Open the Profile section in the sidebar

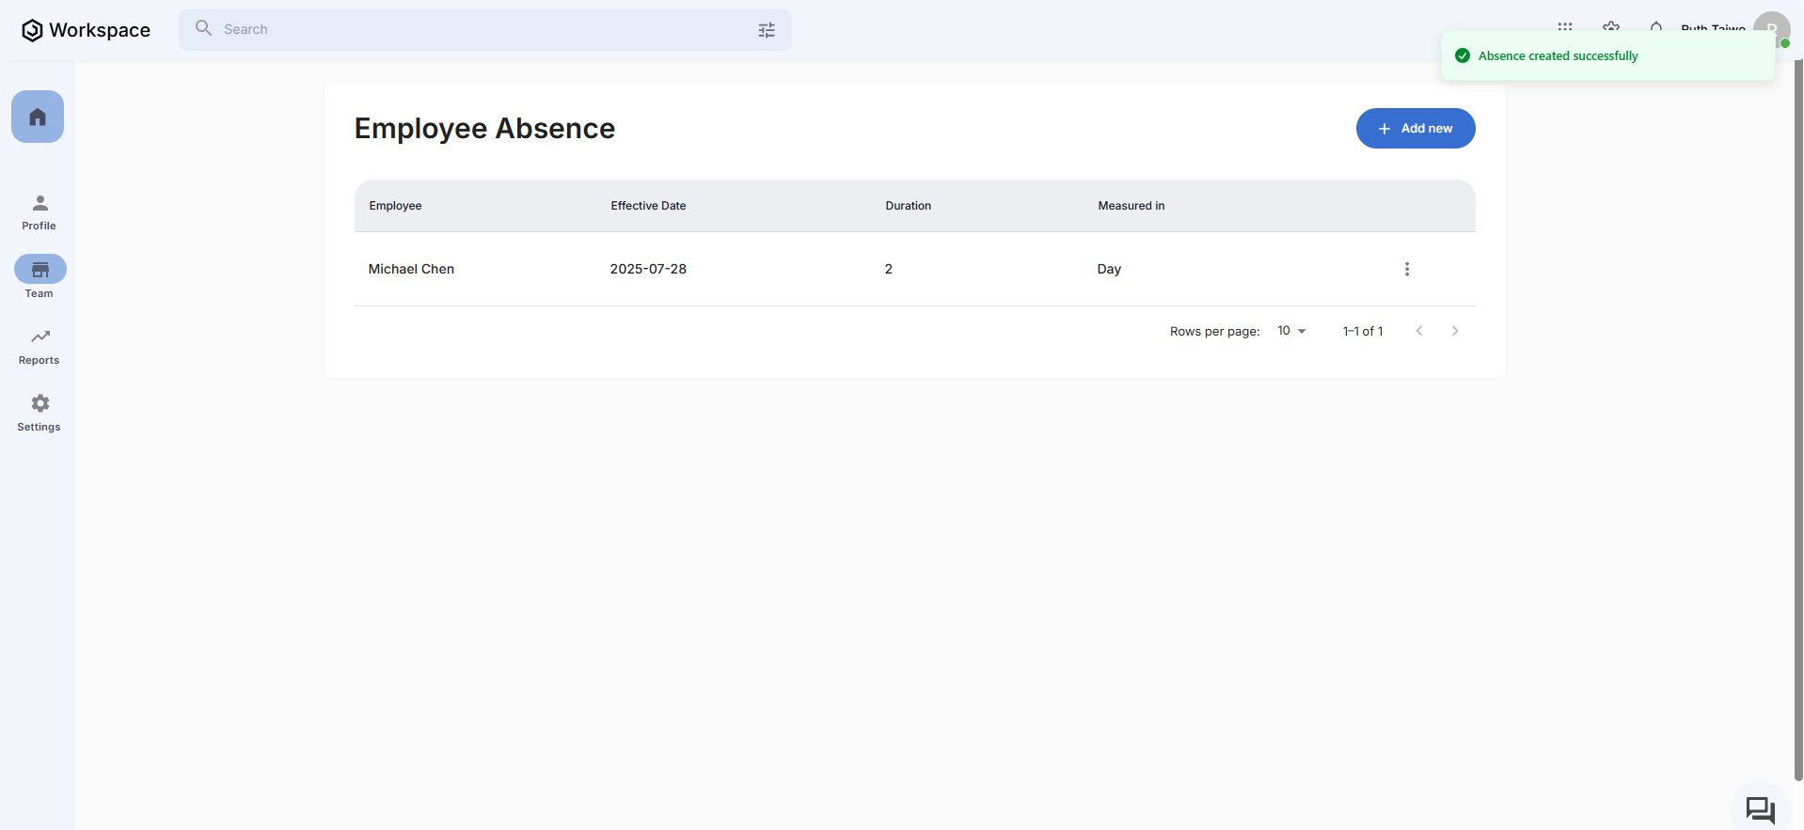[x=40, y=211]
